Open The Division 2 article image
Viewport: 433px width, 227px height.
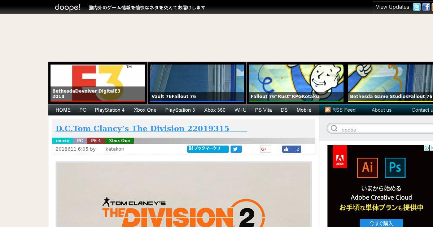(x=184, y=195)
